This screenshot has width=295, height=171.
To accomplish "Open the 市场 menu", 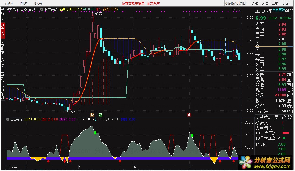I will pyautogui.click(x=9, y=3).
